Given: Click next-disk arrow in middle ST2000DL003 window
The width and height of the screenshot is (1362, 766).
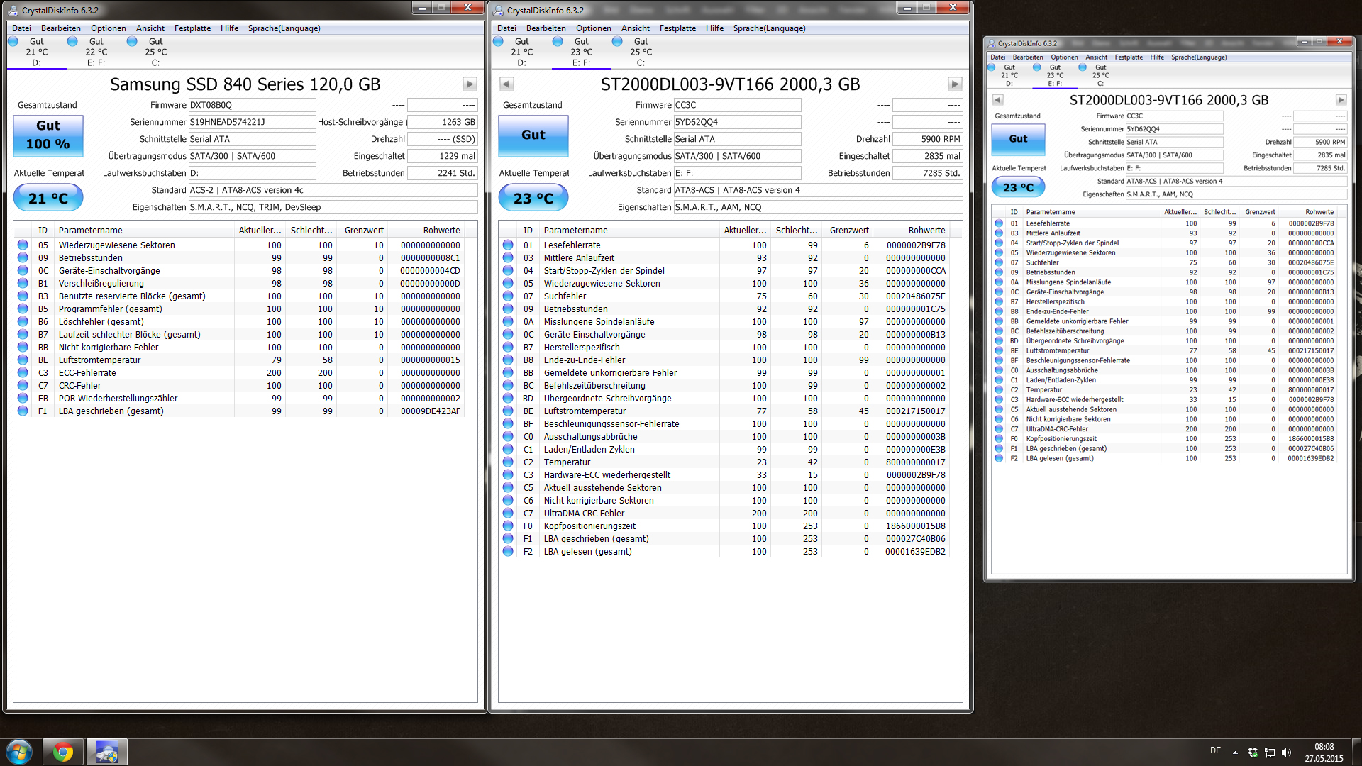Looking at the screenshot, I should tap(955, 84).
